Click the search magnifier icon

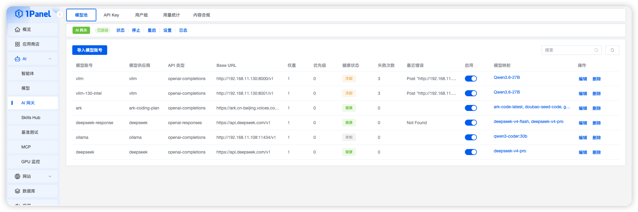point(596,50)
